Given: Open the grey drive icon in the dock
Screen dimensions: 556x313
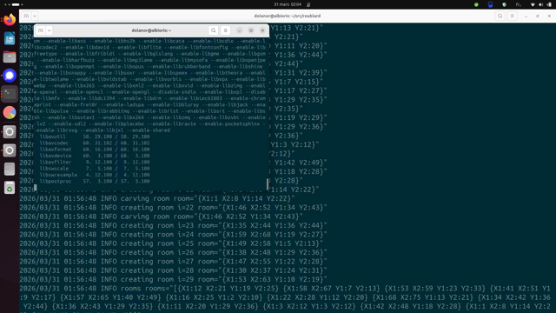Looking at the screenshot, I should pos(10,169).
